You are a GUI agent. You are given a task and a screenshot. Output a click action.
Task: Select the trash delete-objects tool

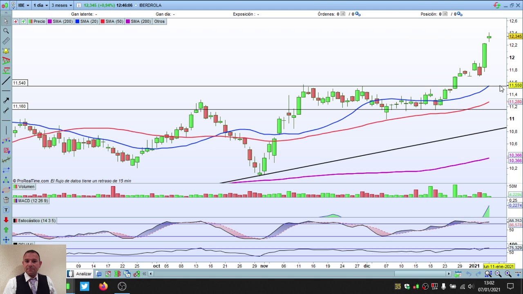point(6,200)
